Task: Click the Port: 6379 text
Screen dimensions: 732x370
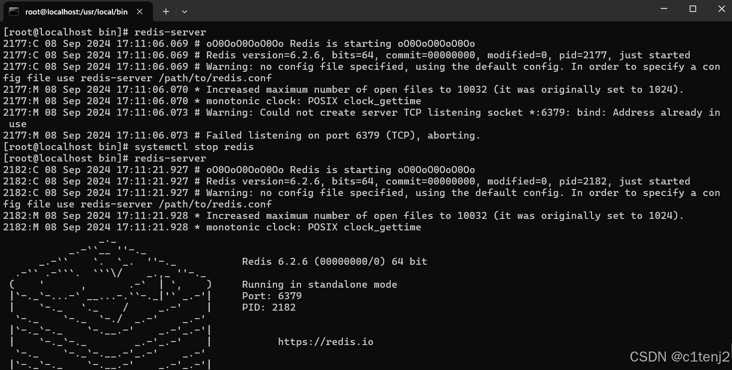Action: click(271, 296)
